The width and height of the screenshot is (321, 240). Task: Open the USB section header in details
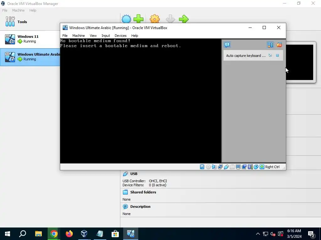click(x=134, y=174)
